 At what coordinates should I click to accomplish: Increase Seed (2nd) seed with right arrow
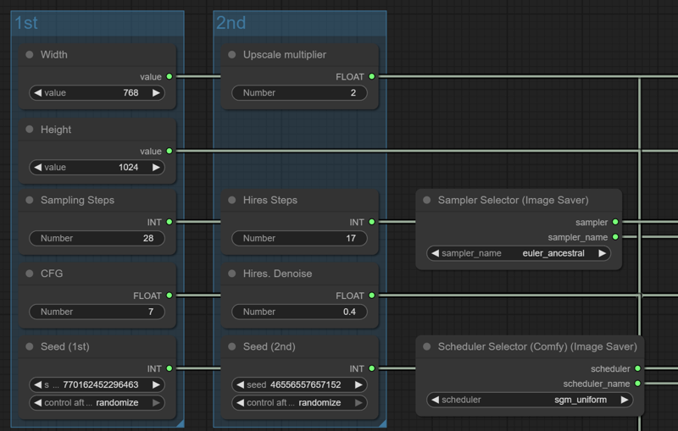coord(358,384)
